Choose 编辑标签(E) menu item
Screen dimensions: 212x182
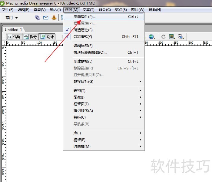(x=104, y=46)
